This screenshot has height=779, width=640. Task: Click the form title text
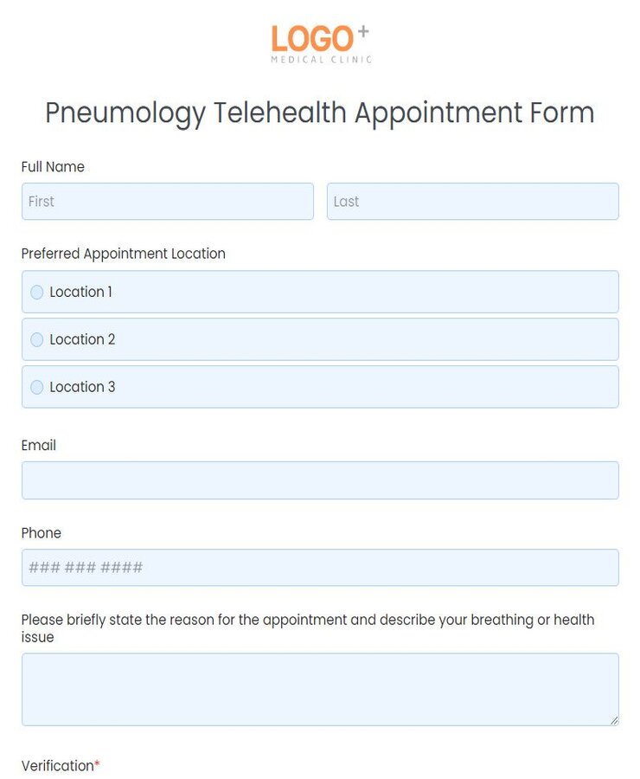pos(320,113)
